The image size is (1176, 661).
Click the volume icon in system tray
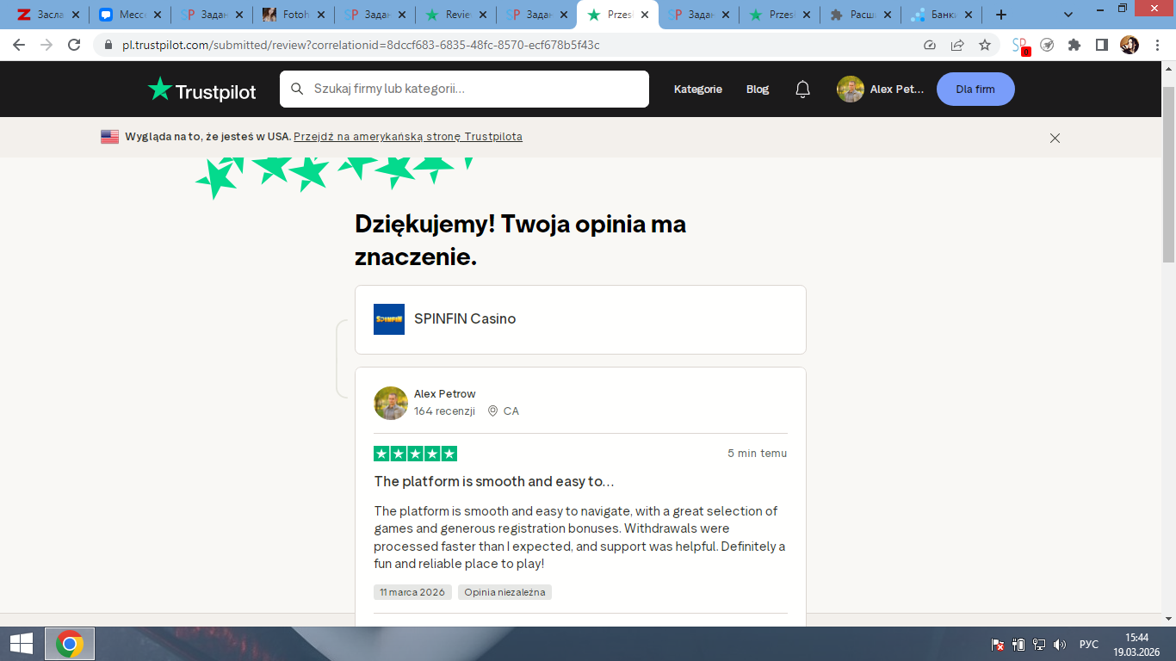coord(1060,644)
